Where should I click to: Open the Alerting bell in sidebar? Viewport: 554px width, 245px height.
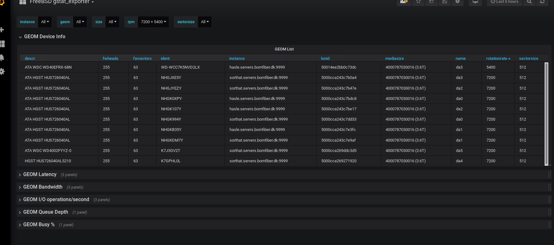click(x=2, y=58)
